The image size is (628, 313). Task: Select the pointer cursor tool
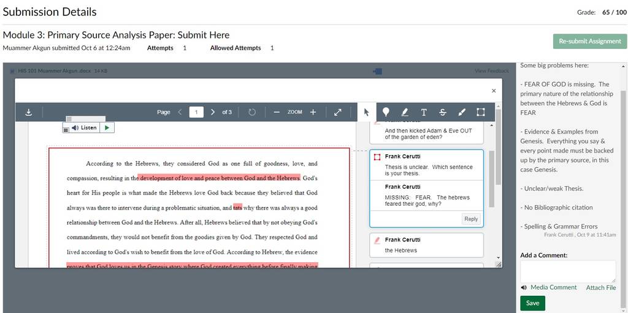tap(367, 112)
